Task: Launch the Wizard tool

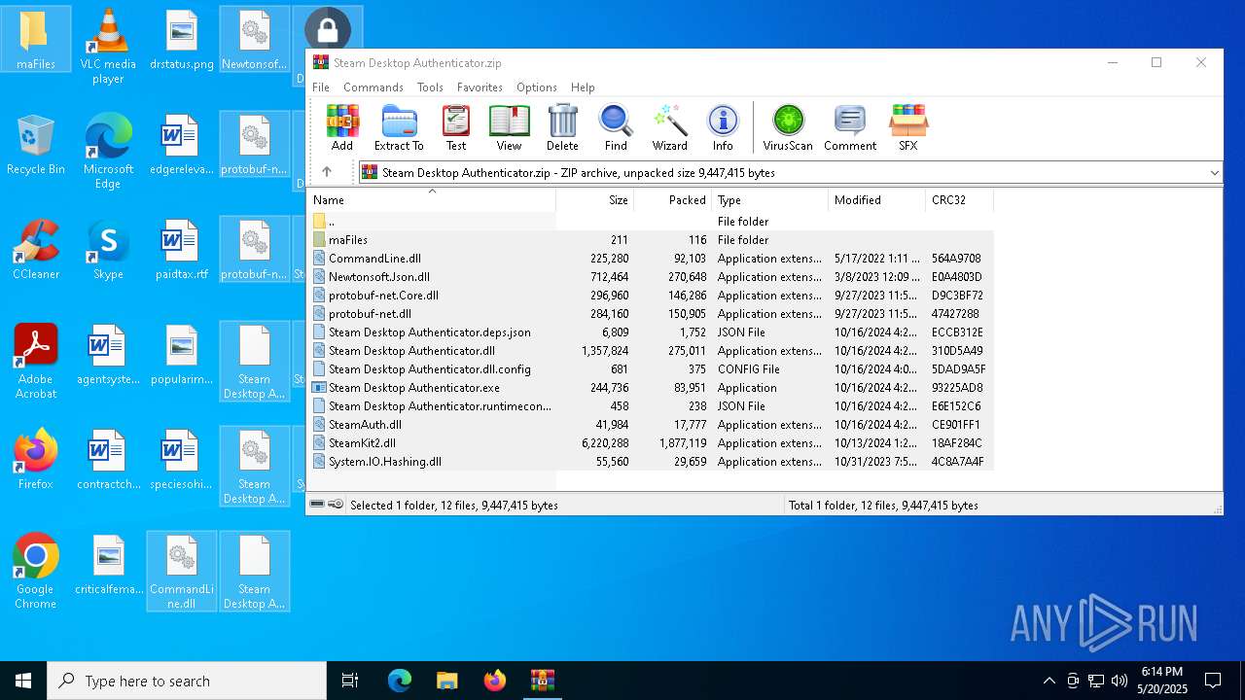Action: click(669, 127)
